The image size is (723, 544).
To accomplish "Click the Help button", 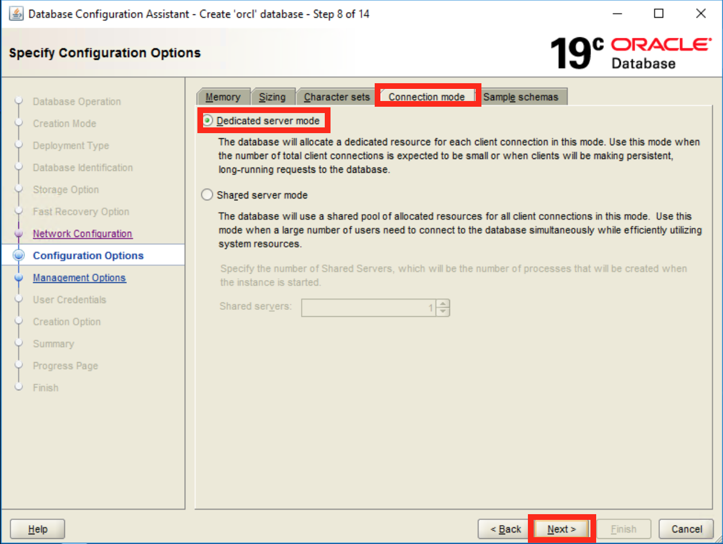I will pos(38,529).
